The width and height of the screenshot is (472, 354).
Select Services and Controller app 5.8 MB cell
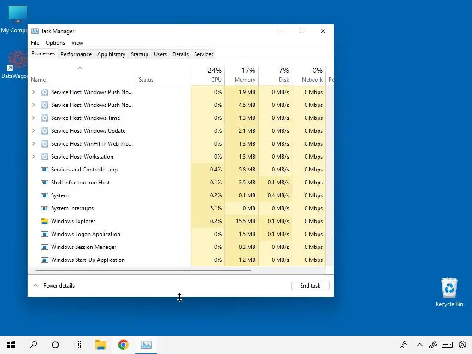(242, 170)
